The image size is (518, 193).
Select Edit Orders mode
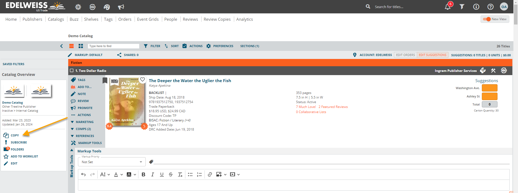(405, 55)
